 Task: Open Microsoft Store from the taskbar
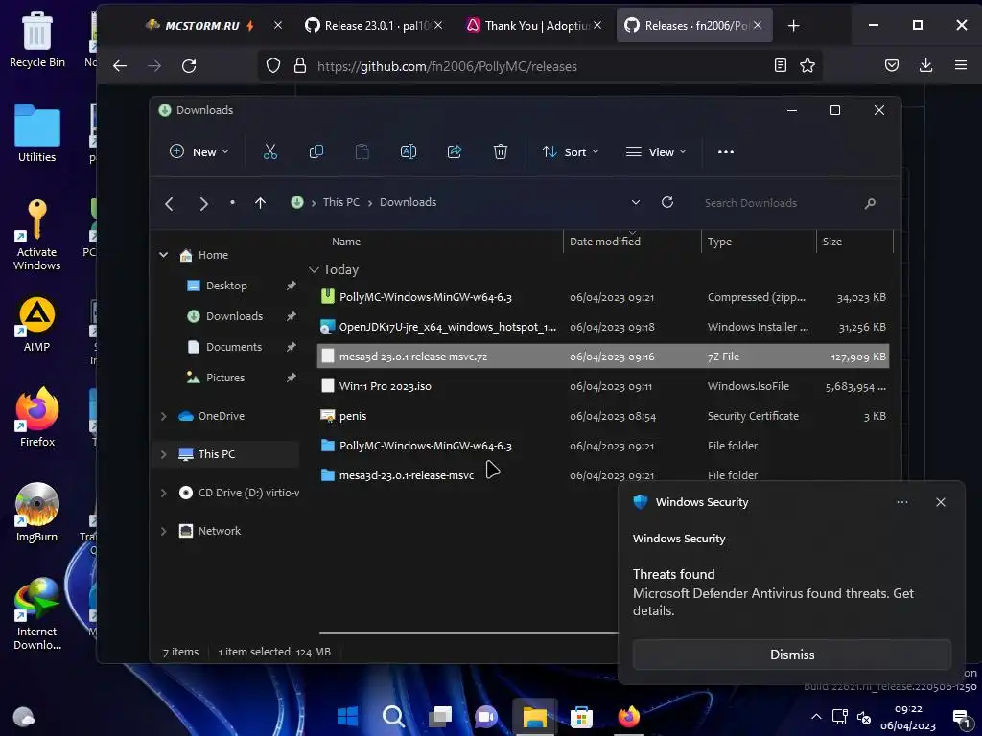coord(581,717)
